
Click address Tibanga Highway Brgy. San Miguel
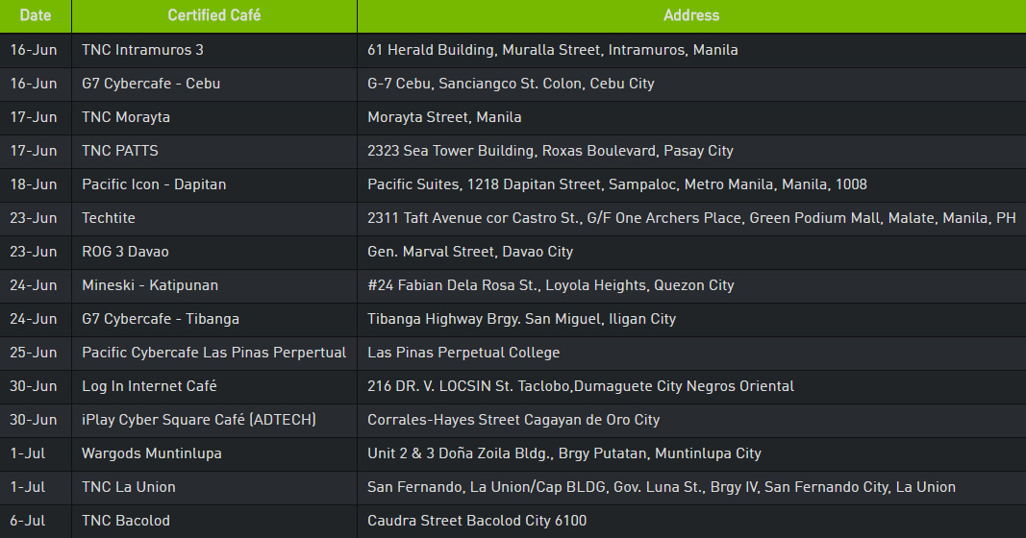click(691, 320)
